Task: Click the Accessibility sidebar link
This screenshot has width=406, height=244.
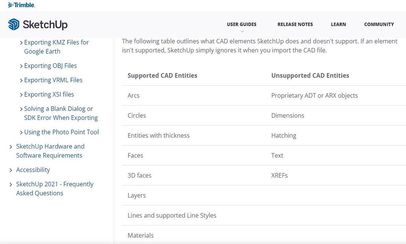Action: click(33, 170)
